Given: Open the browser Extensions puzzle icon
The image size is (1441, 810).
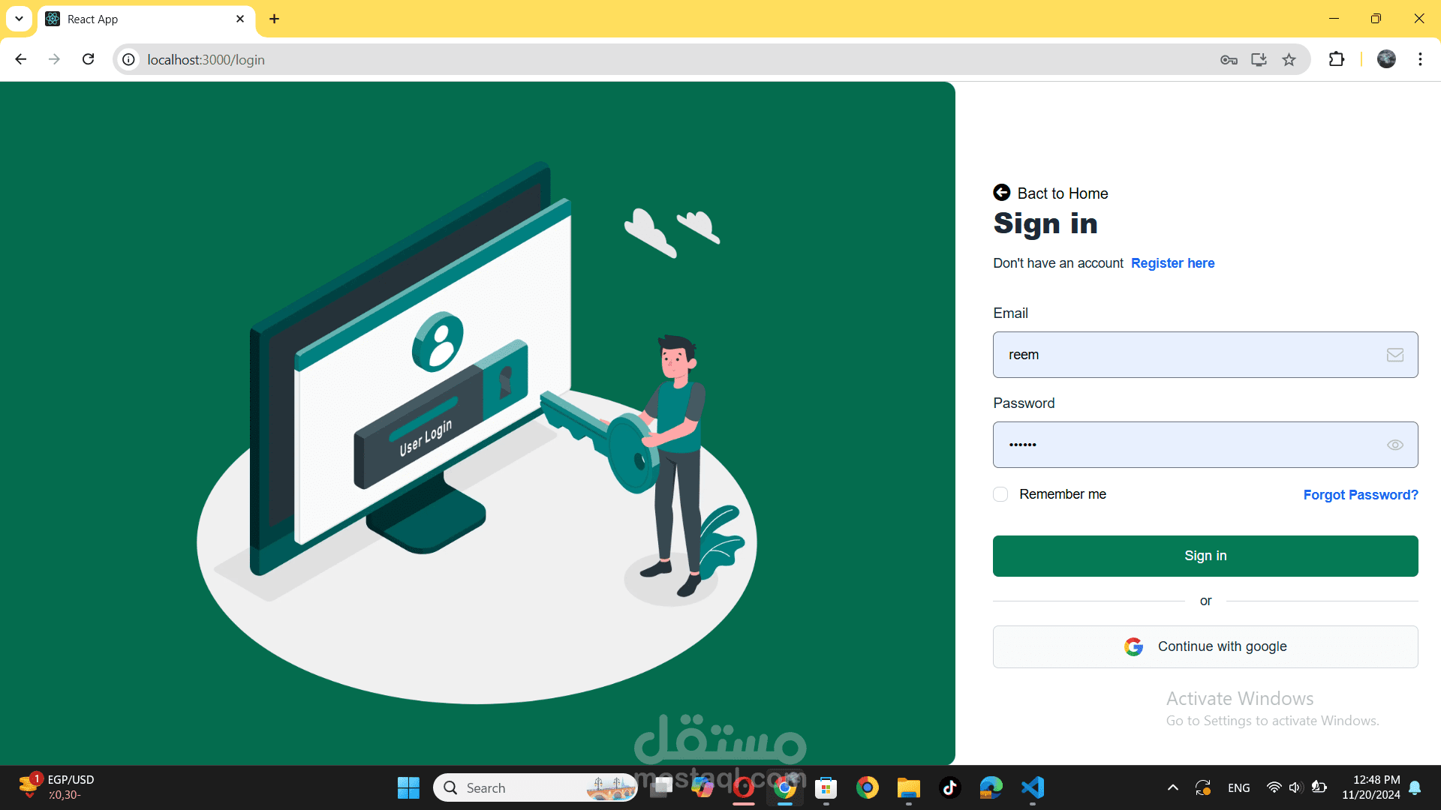Looking at the screenshot, I should click(1336, 59).
